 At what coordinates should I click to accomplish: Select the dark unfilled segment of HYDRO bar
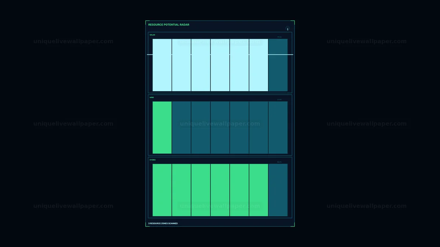[x=278, y=190]
